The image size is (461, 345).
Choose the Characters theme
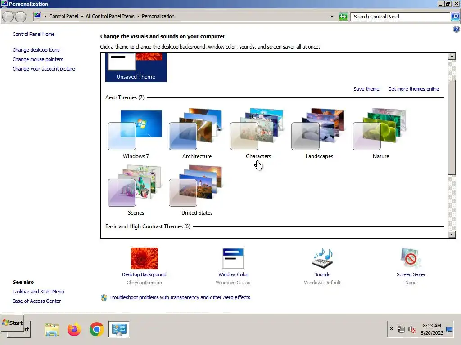(x=258, y=134)
